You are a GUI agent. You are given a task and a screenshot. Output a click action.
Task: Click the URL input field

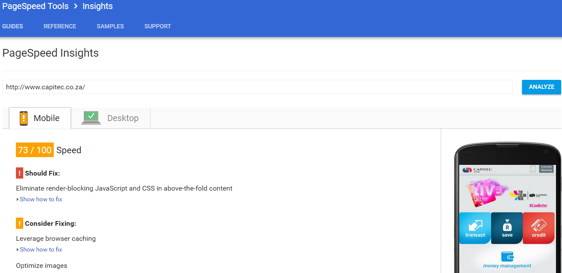(257, 87)
